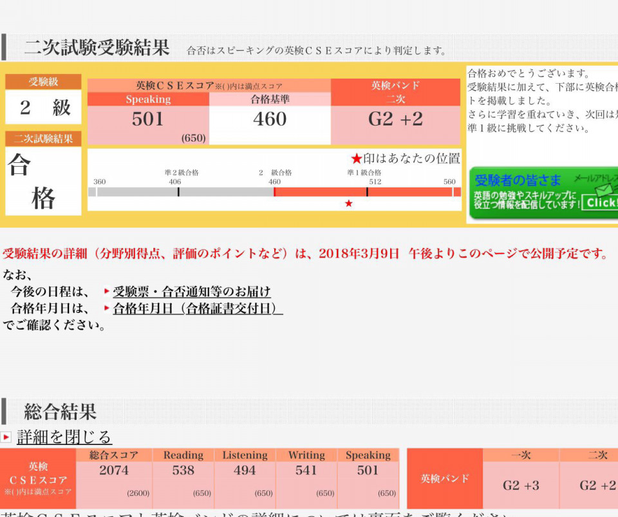Click the (2600) full-score note under 総合スコア
Screen dimensions: 618x517
pos(138,493)
